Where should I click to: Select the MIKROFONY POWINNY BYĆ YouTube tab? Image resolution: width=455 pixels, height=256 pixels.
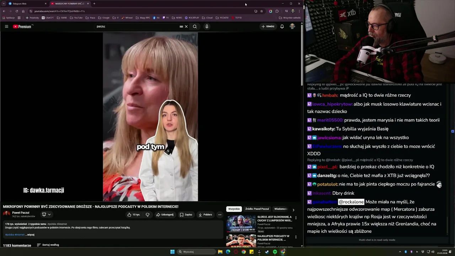point(70,4)
